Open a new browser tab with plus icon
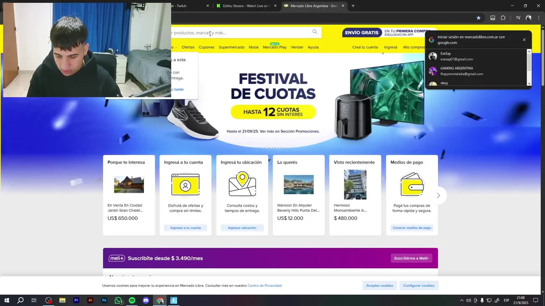 pos(353,6)
